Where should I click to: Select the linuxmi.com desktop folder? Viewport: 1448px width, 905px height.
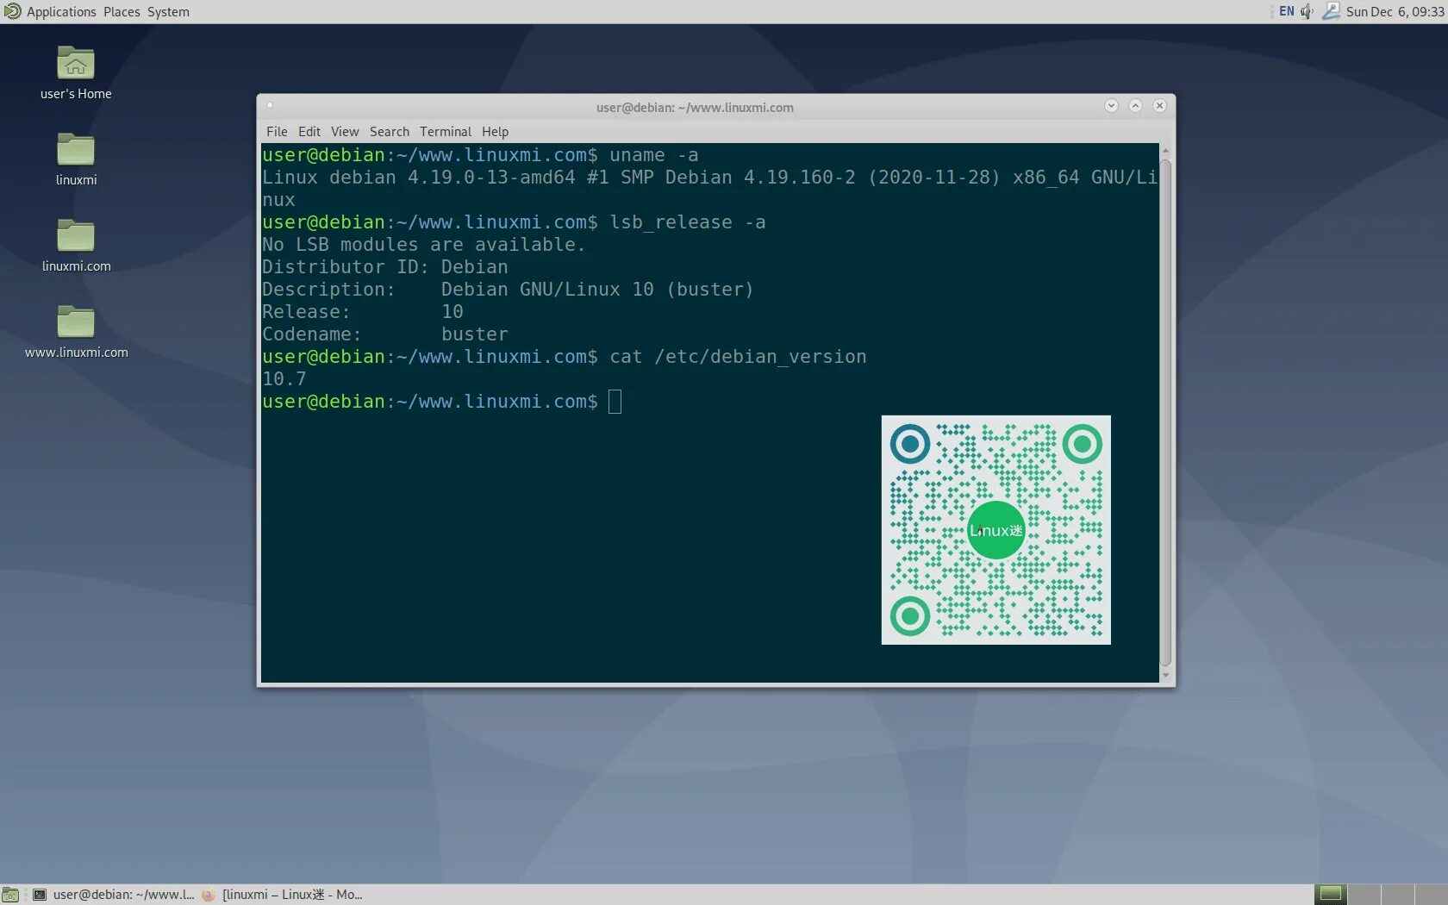(76, 235)
